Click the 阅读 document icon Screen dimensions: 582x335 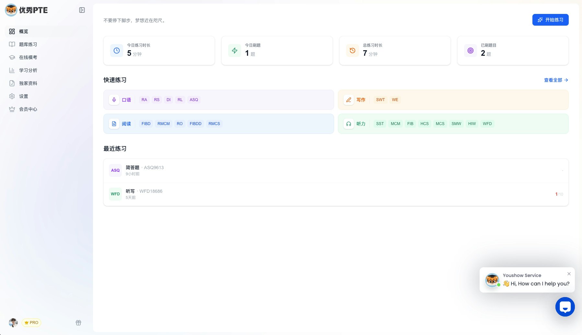(x=114, y=123)
